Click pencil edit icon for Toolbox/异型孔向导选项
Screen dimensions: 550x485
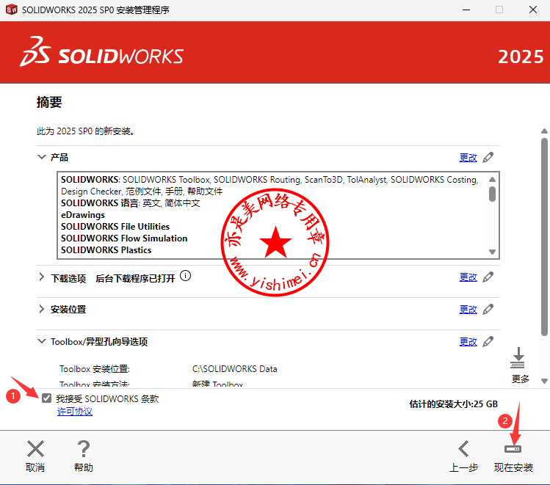[x=488, y=342]
